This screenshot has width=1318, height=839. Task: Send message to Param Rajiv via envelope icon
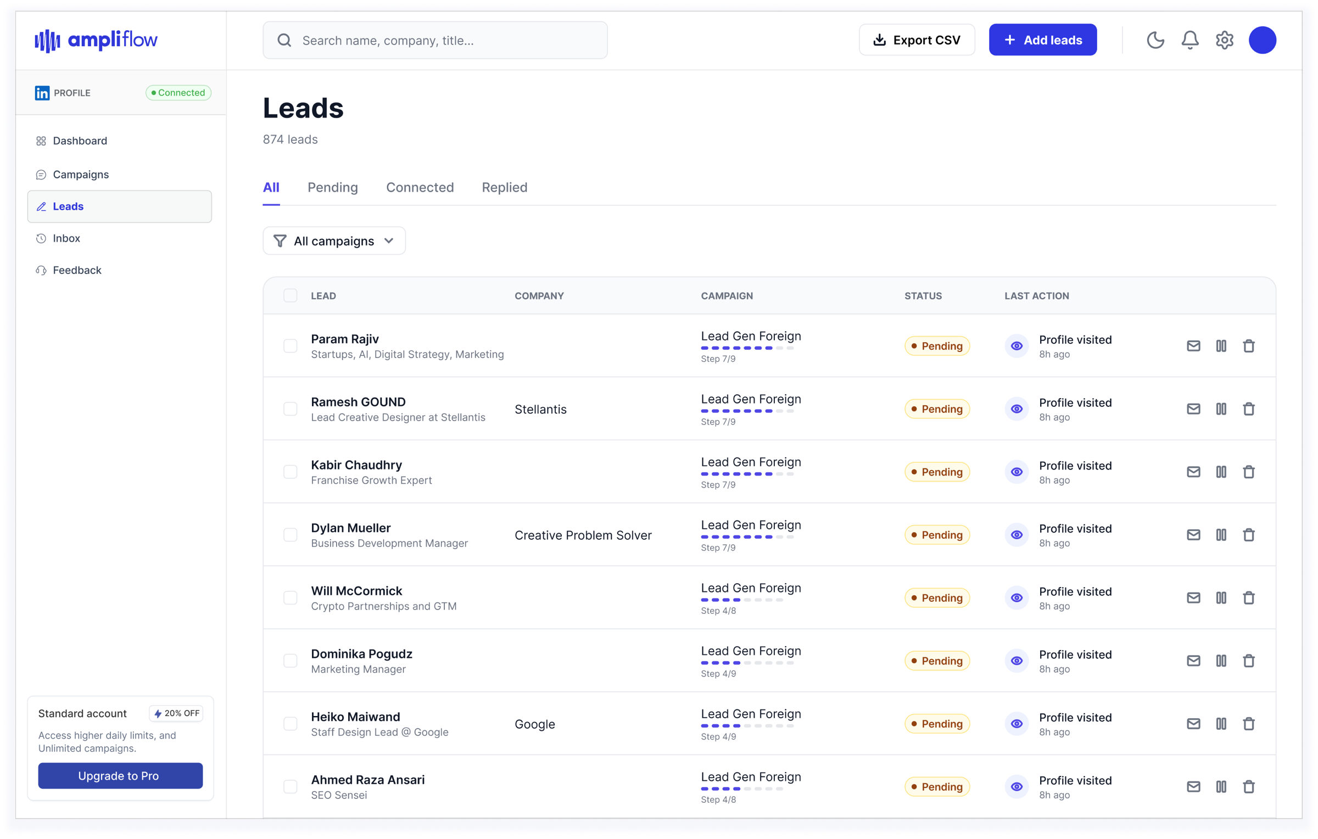1193,346
